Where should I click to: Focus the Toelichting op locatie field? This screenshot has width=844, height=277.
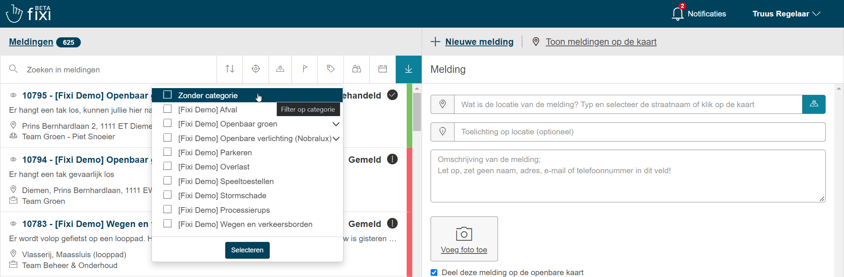(640, 131)
